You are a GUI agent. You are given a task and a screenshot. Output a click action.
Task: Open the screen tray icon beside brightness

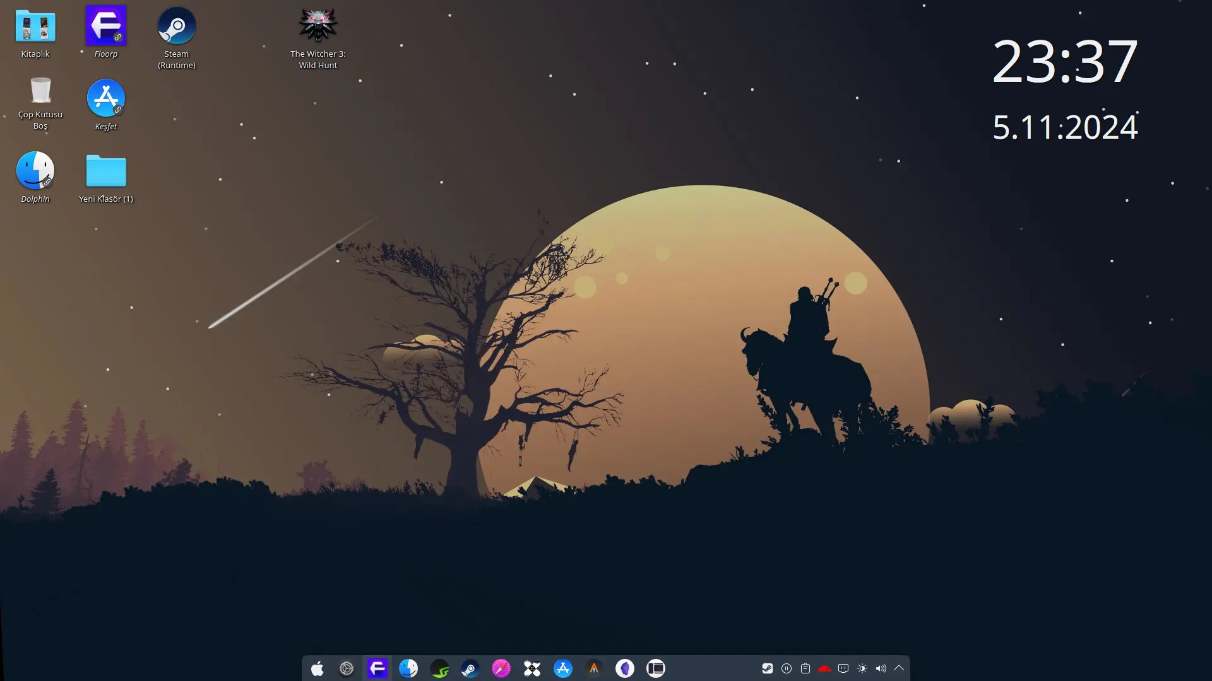click(843, 668)
